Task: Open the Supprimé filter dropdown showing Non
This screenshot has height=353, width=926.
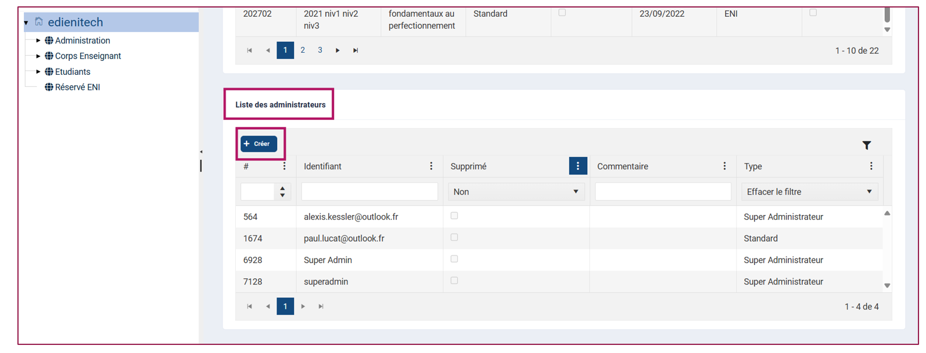Action: click(x=516, y=192)
